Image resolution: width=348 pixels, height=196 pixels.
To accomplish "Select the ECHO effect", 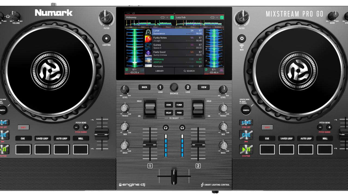I will (x=169, y=105).
